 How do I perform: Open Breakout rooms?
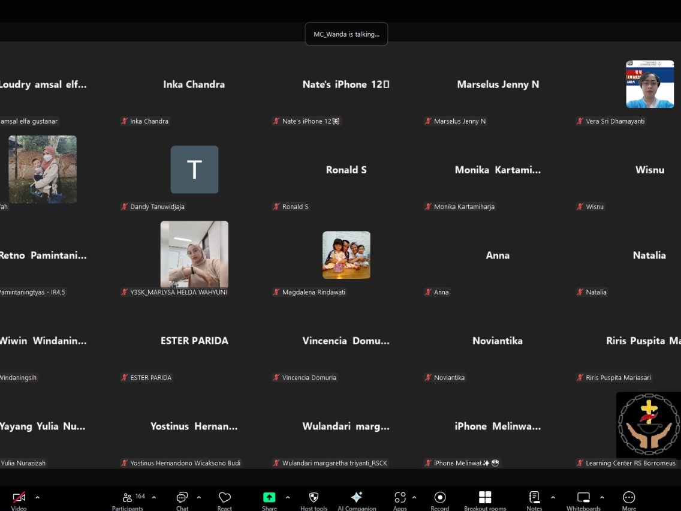click(x=485, y=498)
